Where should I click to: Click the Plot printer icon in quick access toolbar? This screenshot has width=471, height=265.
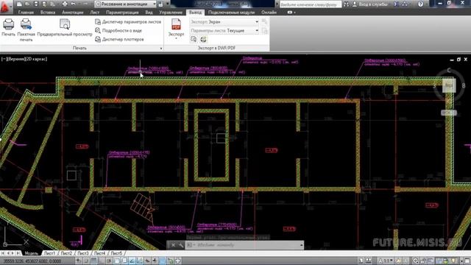point(65,4)
